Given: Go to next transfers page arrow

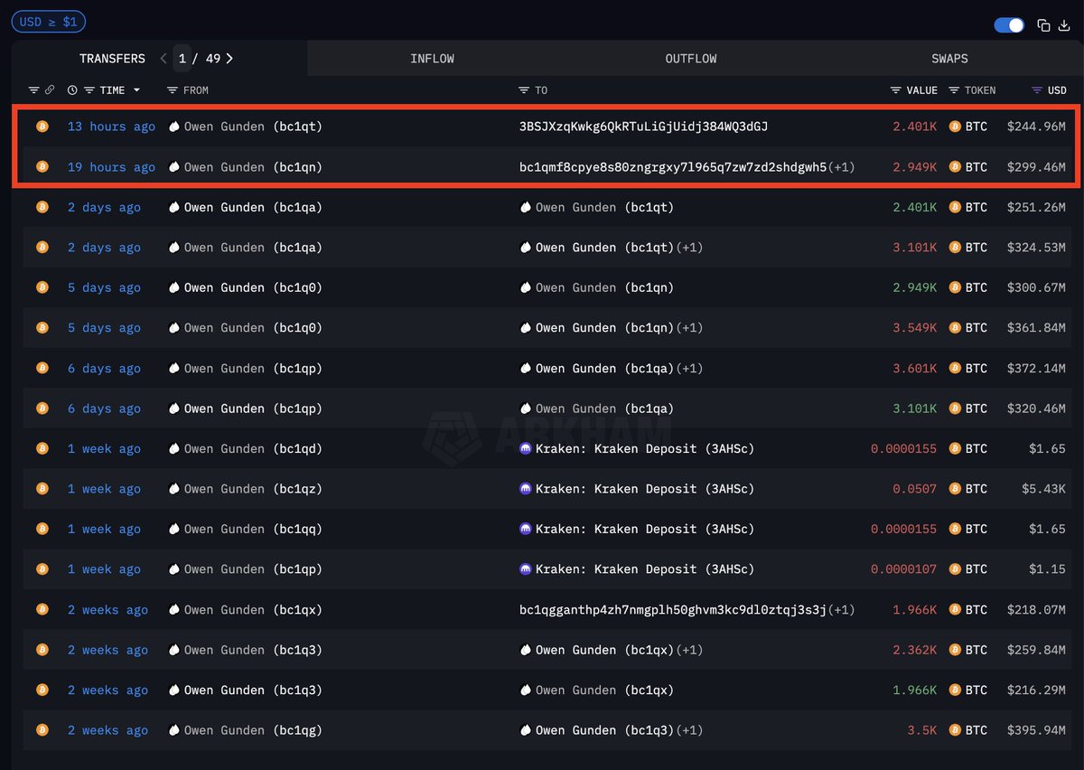Looking at the screenshot, I should pos(229,59).
